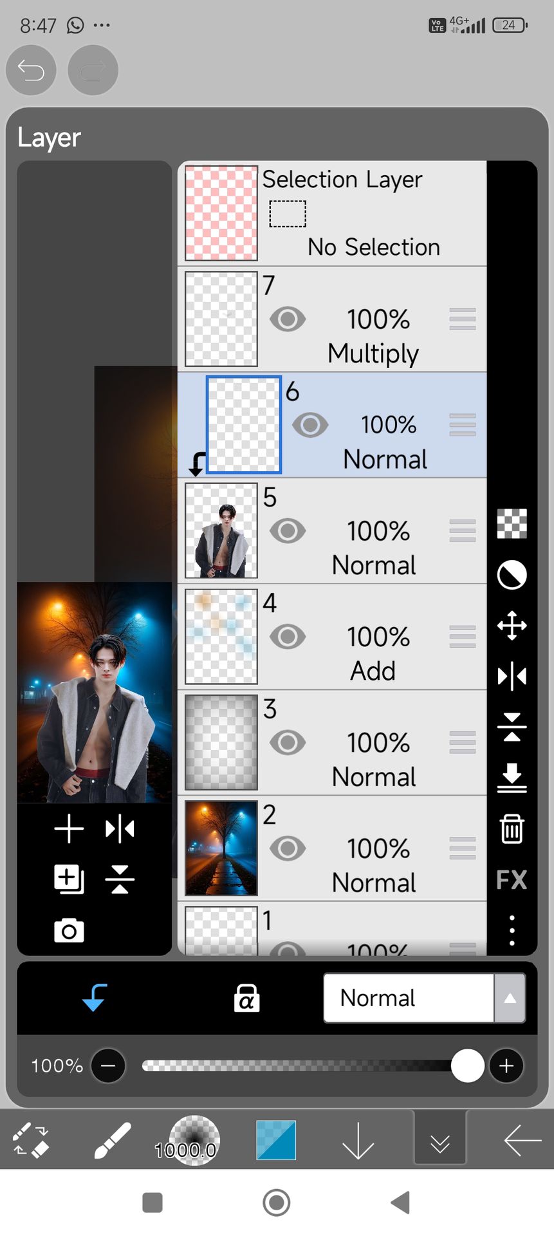This screenshot has width=554, height=1236.
Task: Select layer 6 thumbnail
Action: (244, 425)
